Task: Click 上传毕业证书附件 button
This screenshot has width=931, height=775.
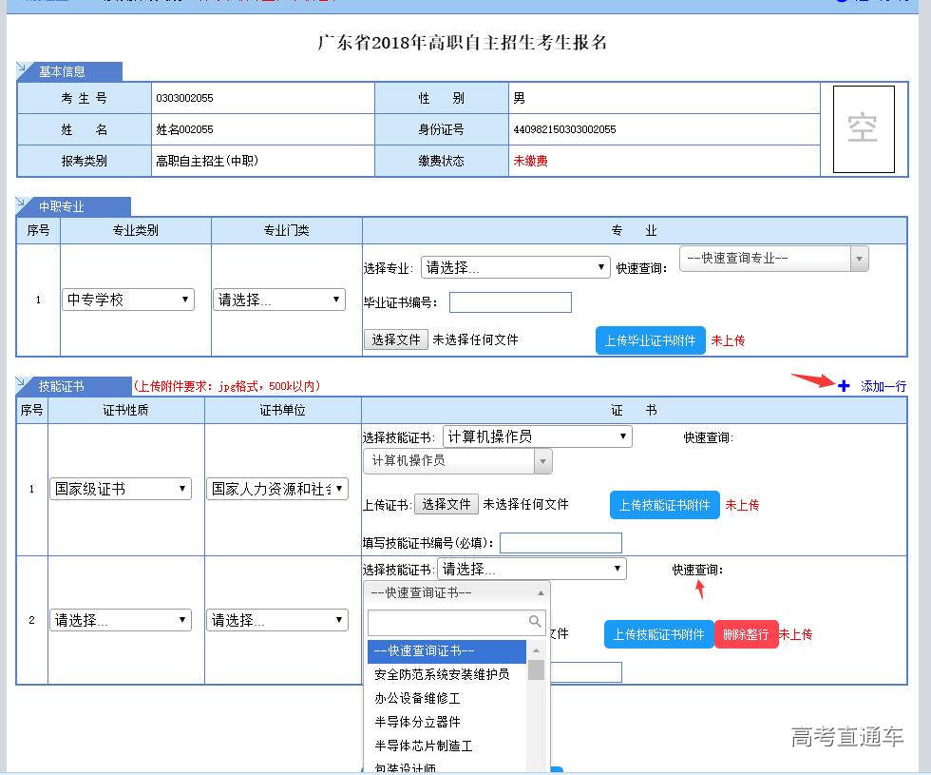Action: coord(651,340)
